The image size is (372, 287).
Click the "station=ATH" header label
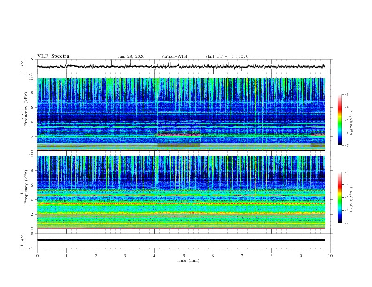point(174,56)
